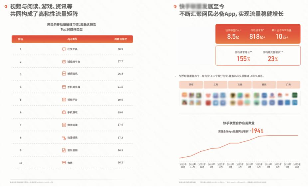Click the 2022年10月 axis label

click(297, 166)
